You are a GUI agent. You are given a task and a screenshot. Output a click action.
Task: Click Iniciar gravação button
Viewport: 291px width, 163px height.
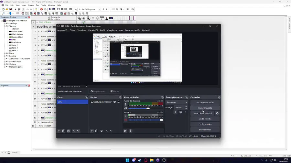point(205,108)
